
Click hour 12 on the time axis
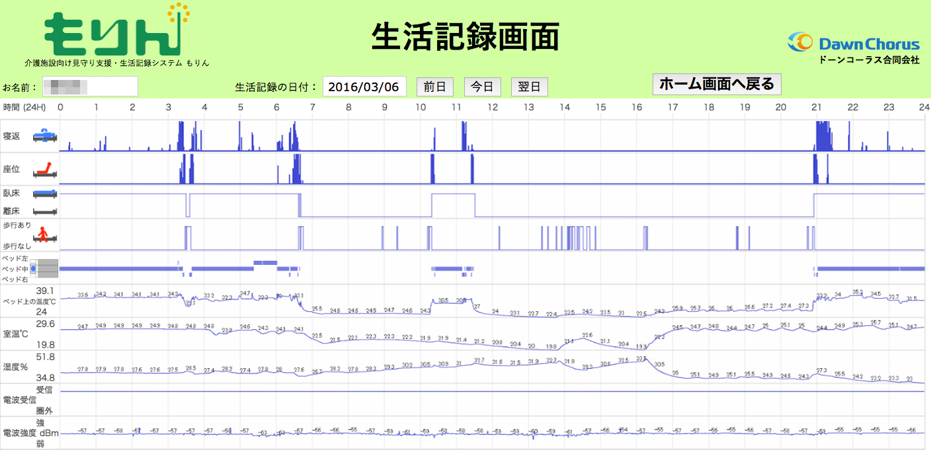[x=493, y=107]
